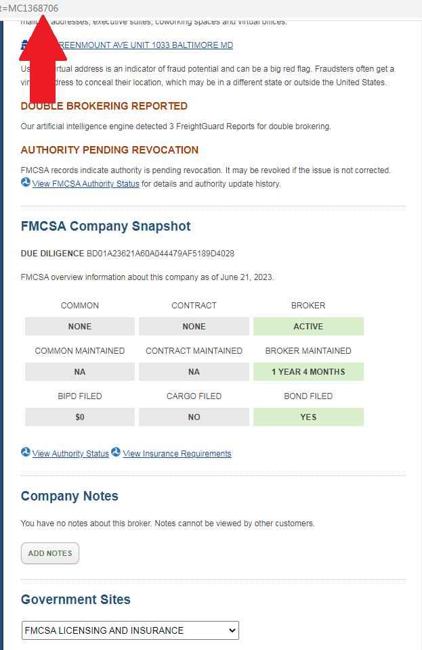422x650 pixels.
Task: Click the Double Brokering Reported heading
Action: pyautogui.click(x=104, y=106)
